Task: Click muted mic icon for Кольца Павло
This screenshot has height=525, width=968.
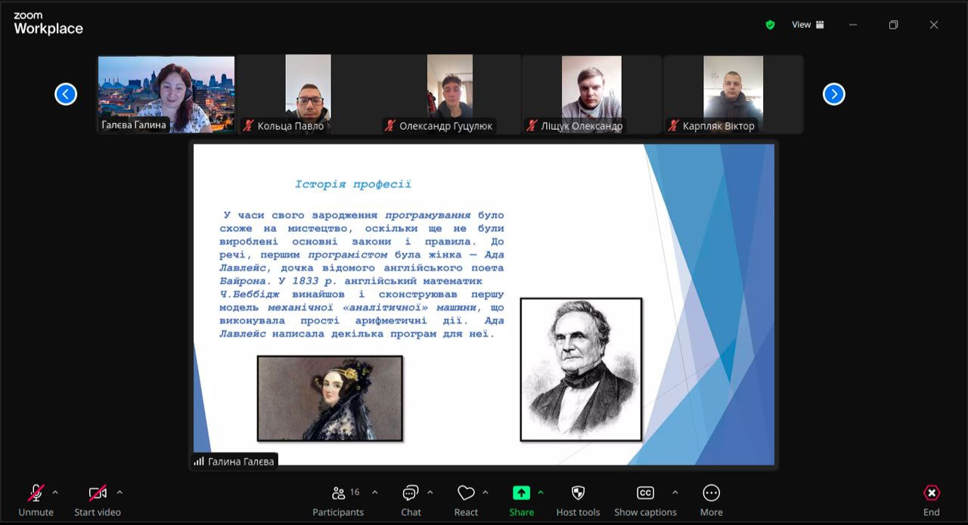Action: point(248,125)
